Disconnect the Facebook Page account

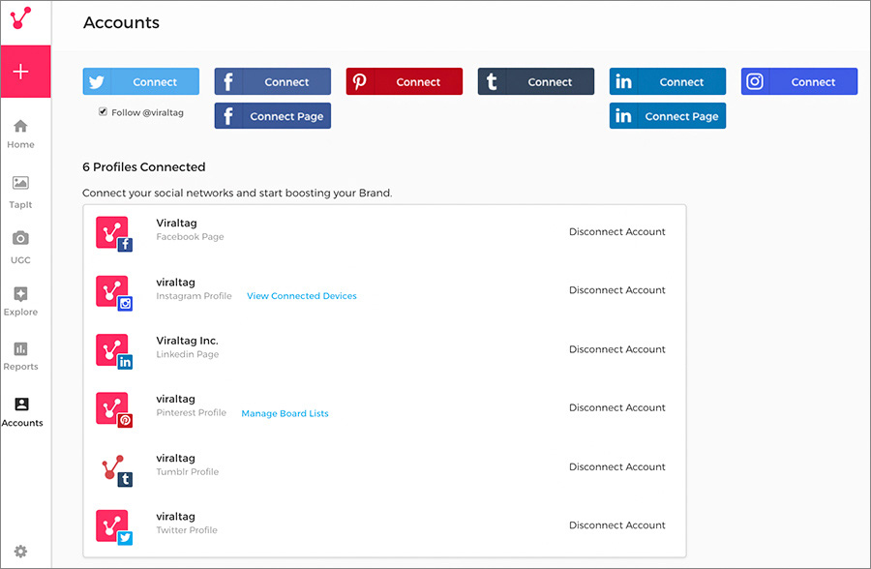(x=617, y=231)
